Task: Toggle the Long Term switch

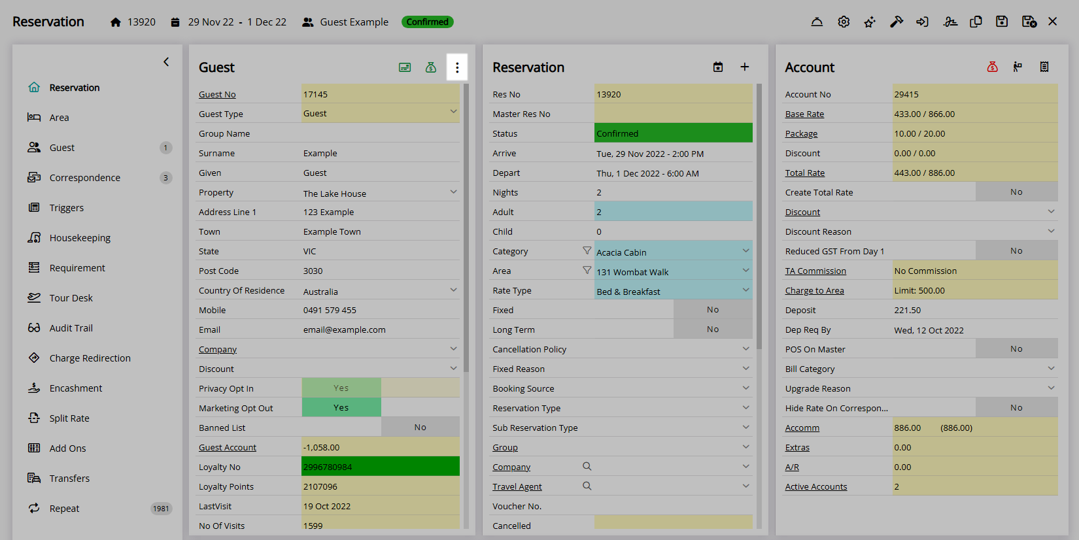Action: tap(713, 329)
